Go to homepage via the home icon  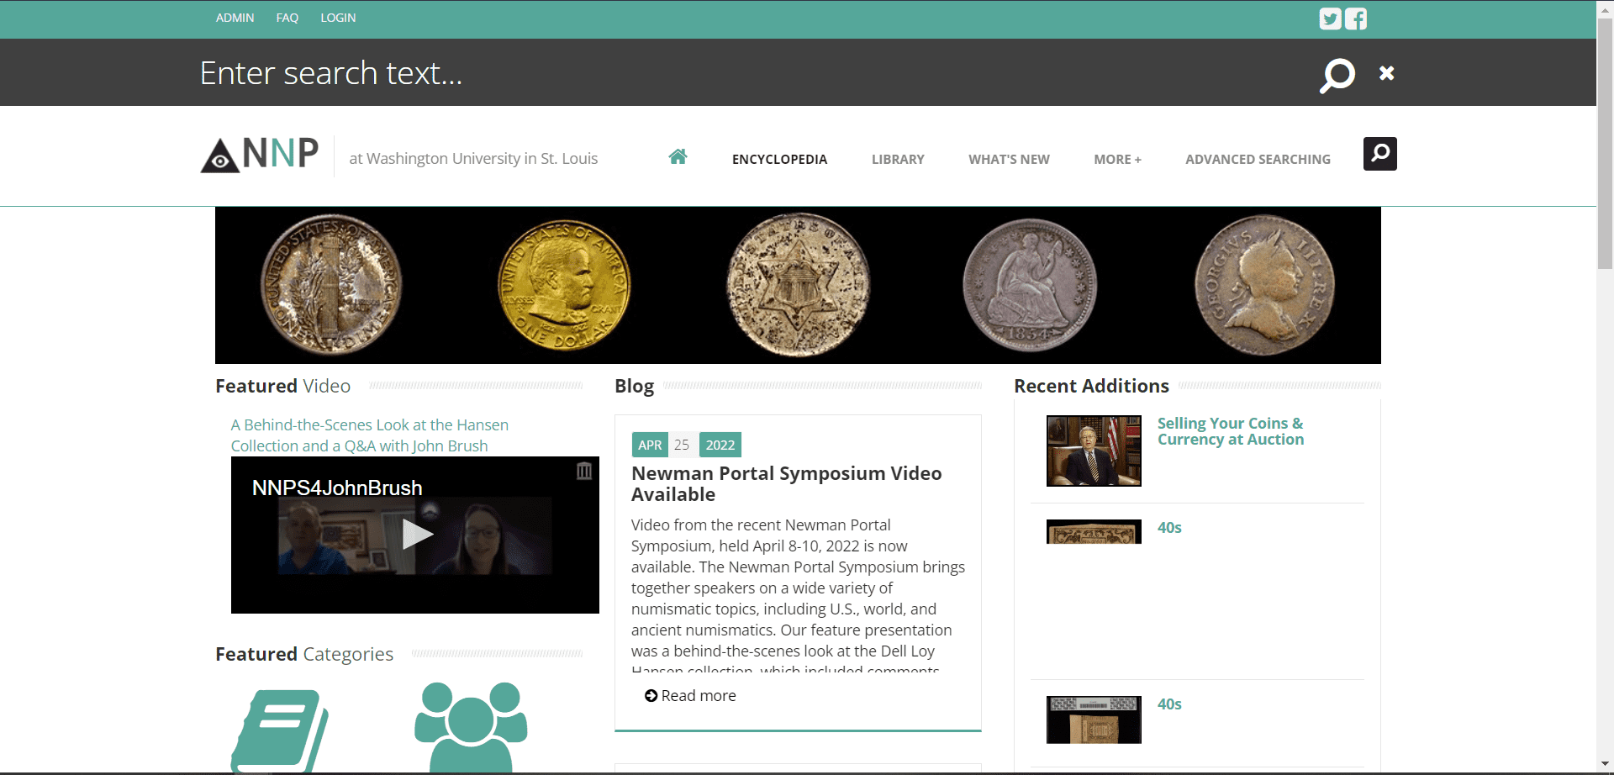point(678,156)
